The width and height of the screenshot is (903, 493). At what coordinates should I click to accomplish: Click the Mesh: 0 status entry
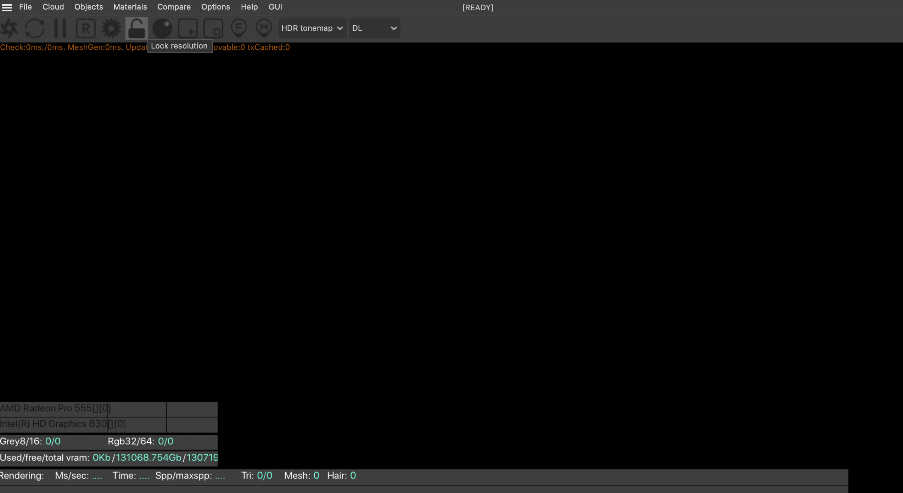pos(302,476)
